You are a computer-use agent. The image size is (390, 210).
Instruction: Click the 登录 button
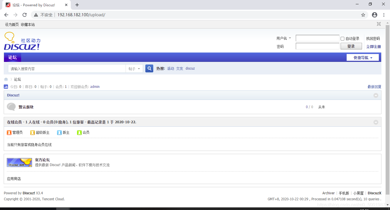coord(351,46)
